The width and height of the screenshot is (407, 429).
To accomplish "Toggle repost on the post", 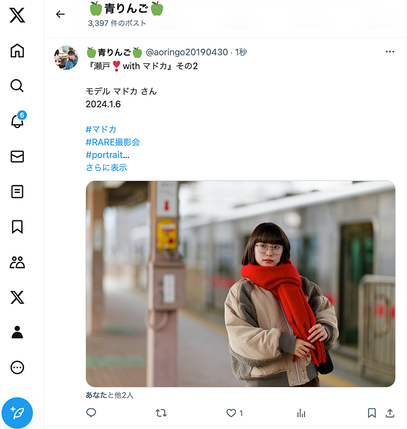I will pyautogui.click(x=161, y=413).
